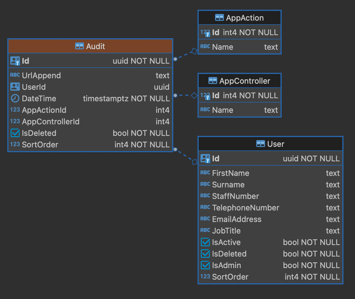The width and height of the screenshot is (355, 299).
Task: Click the AppAction table header icon
Action: tap(219, 18)
